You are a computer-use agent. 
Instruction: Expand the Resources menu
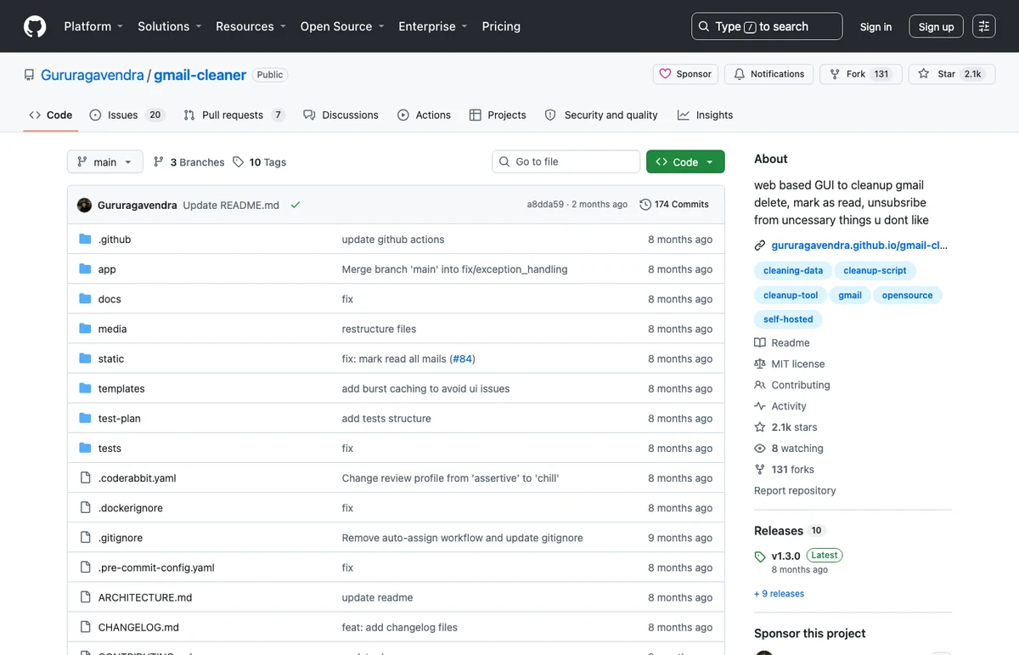[251, 26]
